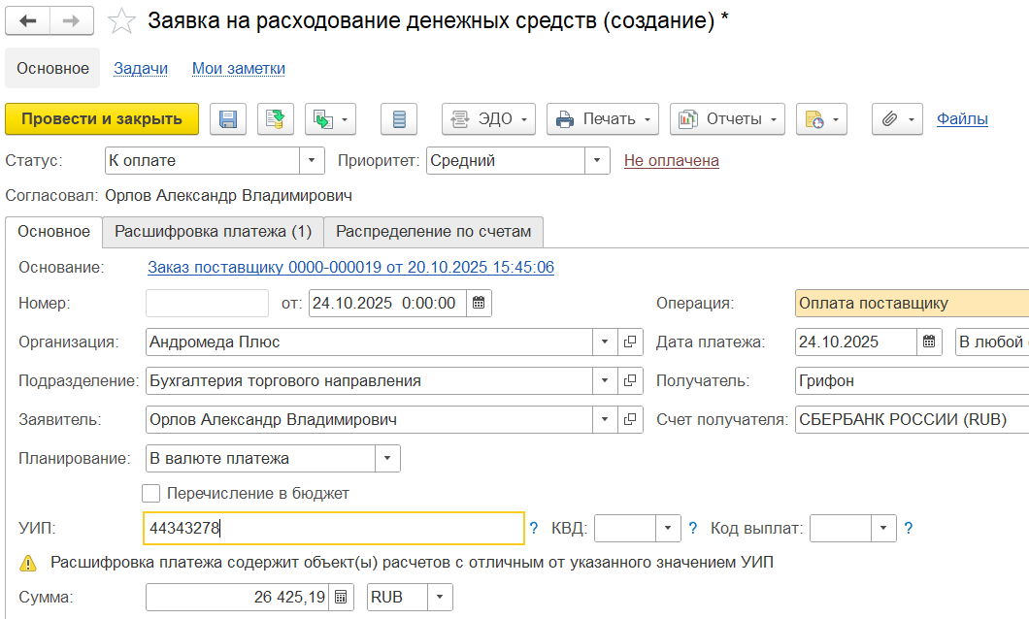
Task: Open the Заказ поставщику 0000-000019 link
Action: coord(350,267)
